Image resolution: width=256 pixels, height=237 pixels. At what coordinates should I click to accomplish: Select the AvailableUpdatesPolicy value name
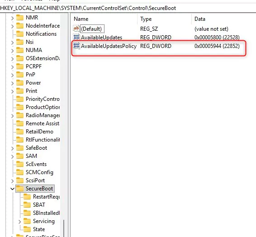109,46
